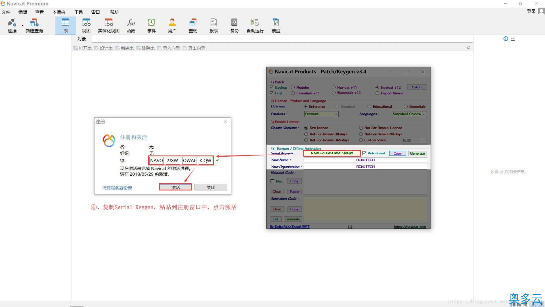Viewport: 545px width, 307px height.
Task: Click 删除表 delete table
Action: pyautogui.click(x=146, y=48)
